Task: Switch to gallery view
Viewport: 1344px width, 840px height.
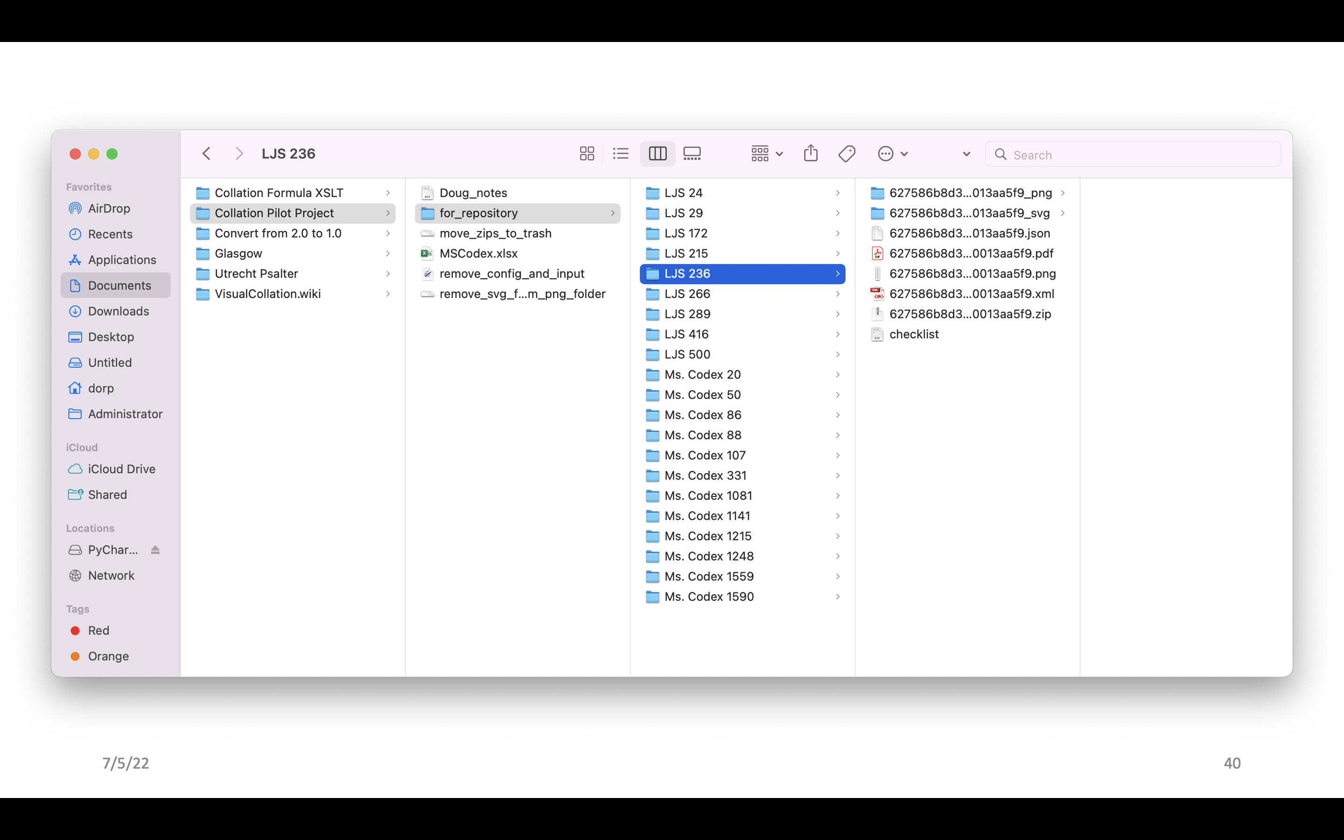Action: [x=692, y=154]
